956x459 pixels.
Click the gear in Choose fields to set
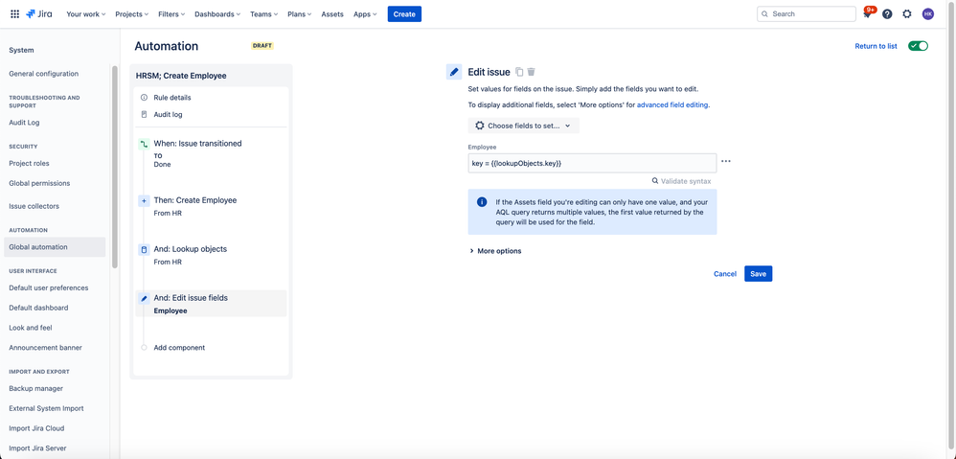[480, 126]
